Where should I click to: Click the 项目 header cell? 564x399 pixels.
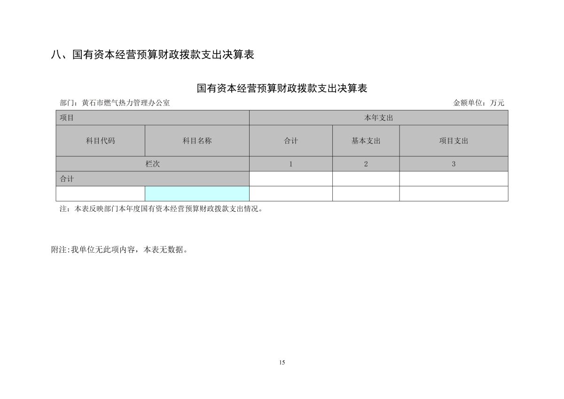tap(152, 118)
